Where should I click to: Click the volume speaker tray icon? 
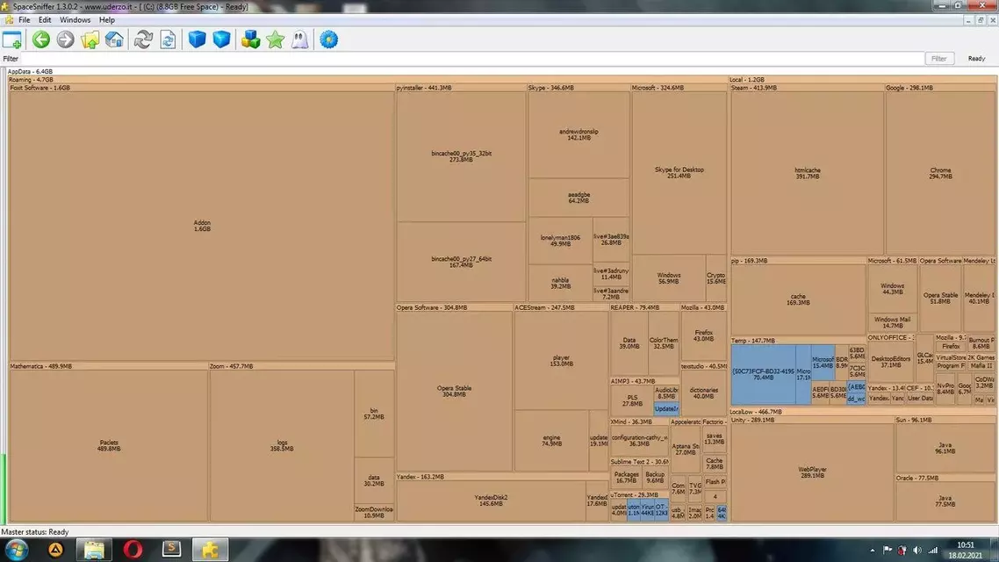[916, 550]
